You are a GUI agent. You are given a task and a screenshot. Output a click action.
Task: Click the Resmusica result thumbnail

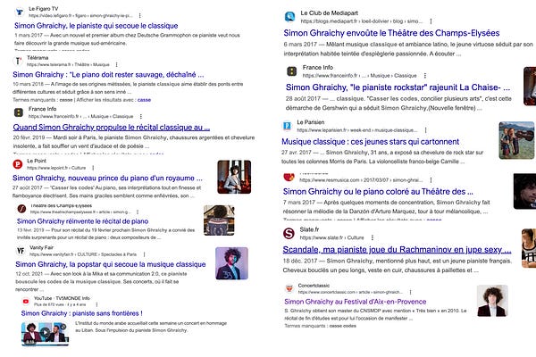tap(524, 191)
